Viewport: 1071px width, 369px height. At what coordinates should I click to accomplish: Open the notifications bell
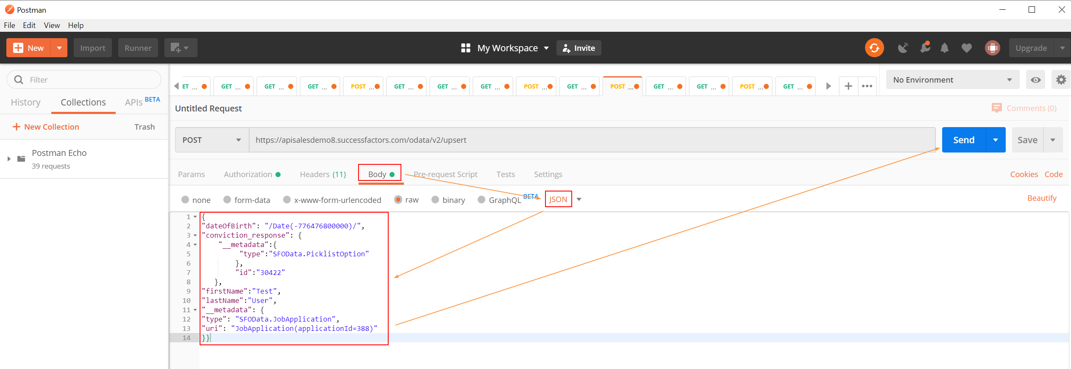pos(944,48)
